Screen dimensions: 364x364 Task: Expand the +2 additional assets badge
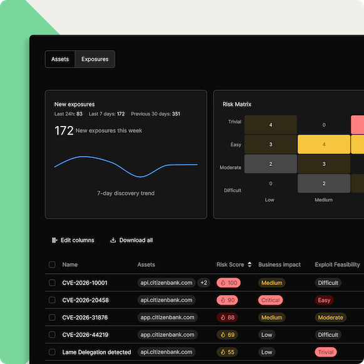tap(204, 283)
